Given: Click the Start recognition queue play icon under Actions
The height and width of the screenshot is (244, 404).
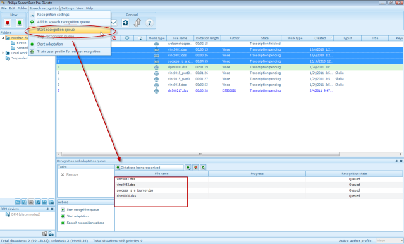Looking at the screenshot, I should click(63, 210).
